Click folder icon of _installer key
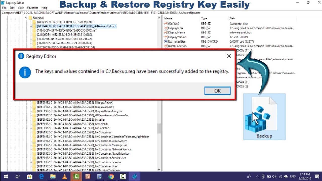322x181 pixels. (34, 120)
